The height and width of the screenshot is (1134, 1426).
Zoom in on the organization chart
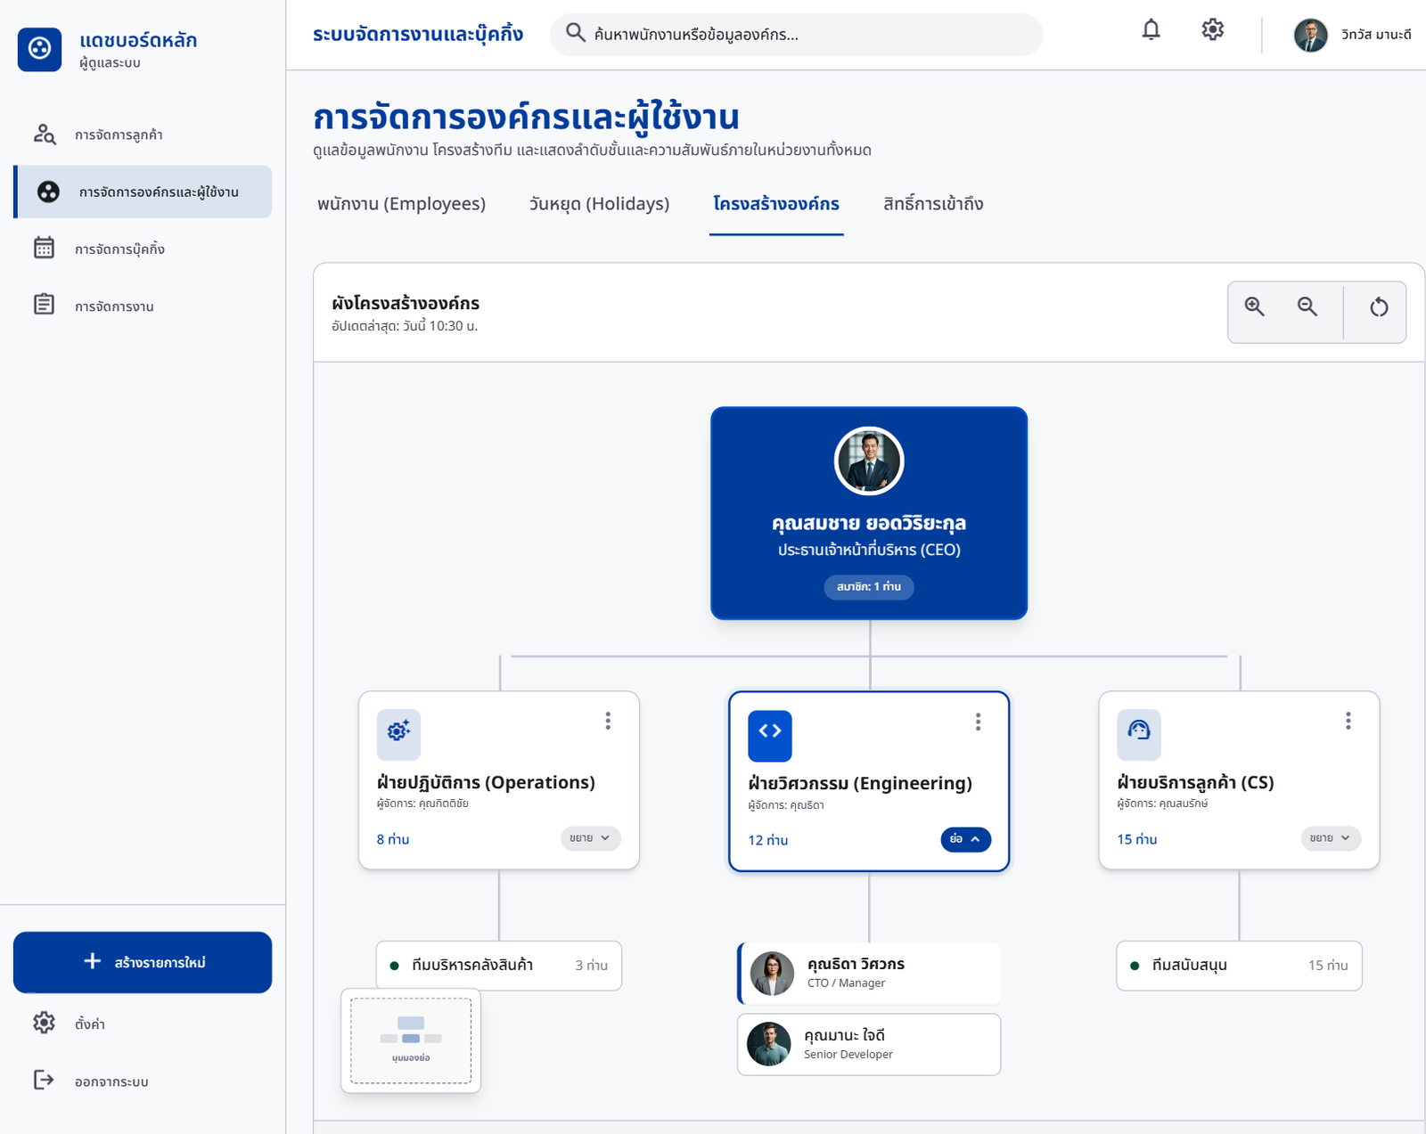pos(1255,306)
